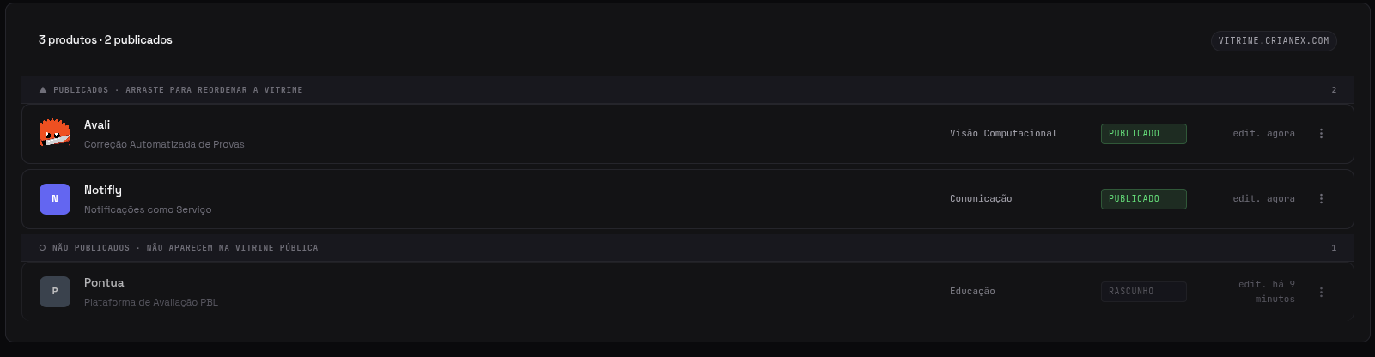The width and height of the screenshot is (1375, 357).
Task: Toggle the PUBLICADO status badge on Avali
Action: [x=1143, y=134]
